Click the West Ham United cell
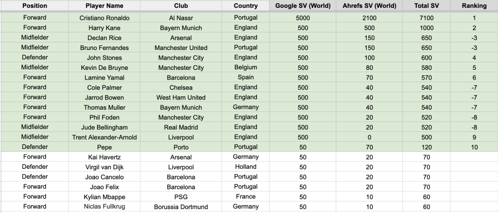 click(x=181, y=98)
